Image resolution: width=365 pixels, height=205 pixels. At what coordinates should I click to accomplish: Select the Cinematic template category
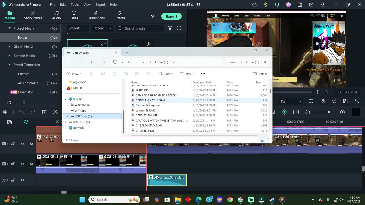point(25,92)
